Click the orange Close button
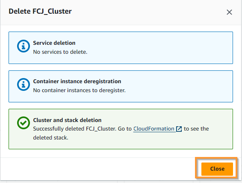 pyautogui.click(x=217, y=169)
